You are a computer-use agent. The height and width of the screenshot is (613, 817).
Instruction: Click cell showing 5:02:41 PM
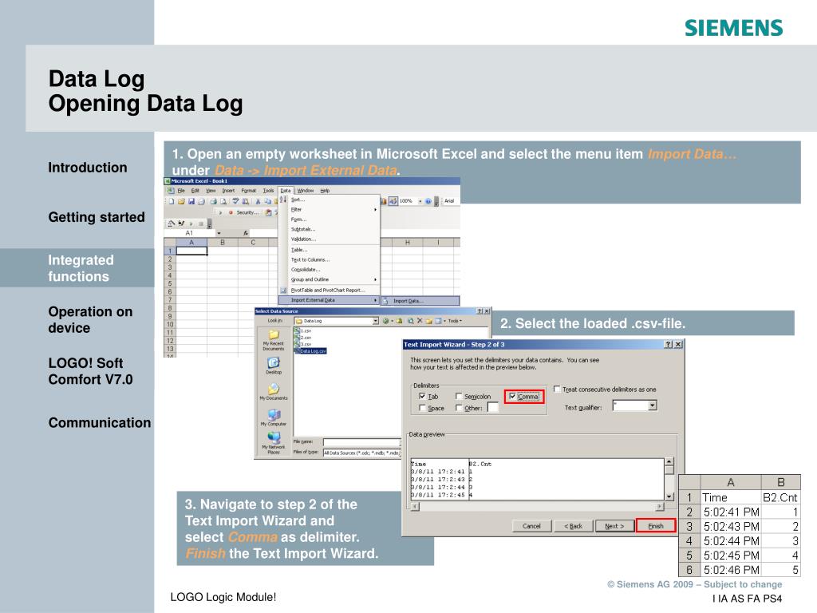(x=731, y=512)
